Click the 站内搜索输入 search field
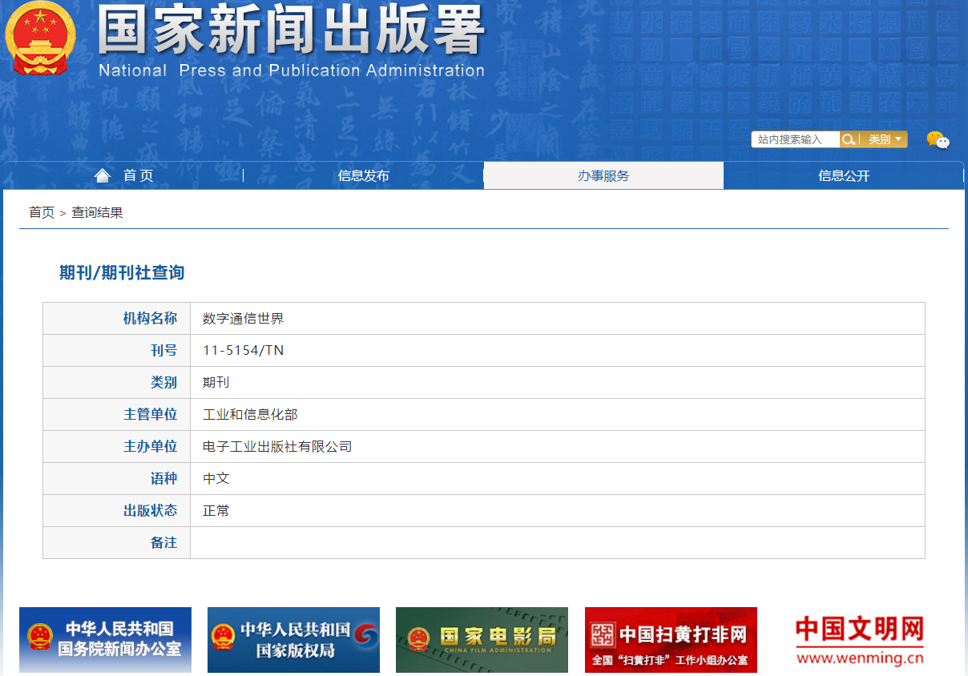Image resolution: width=968 pixels, height=676 pixels. tap(794, 139)
